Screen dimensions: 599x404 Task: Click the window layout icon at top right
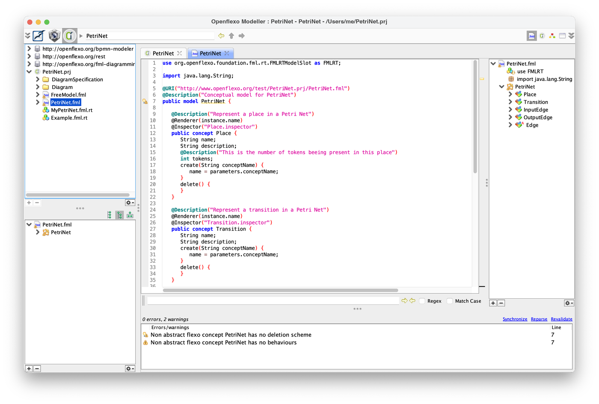click(563, 36)
